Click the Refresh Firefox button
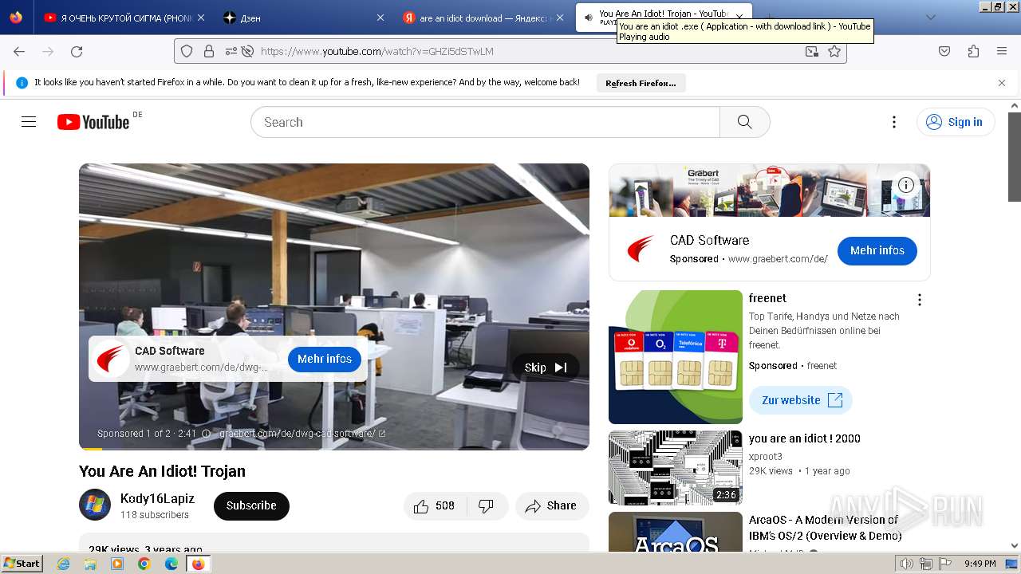1021x574 pixels. tap(641, 83)
